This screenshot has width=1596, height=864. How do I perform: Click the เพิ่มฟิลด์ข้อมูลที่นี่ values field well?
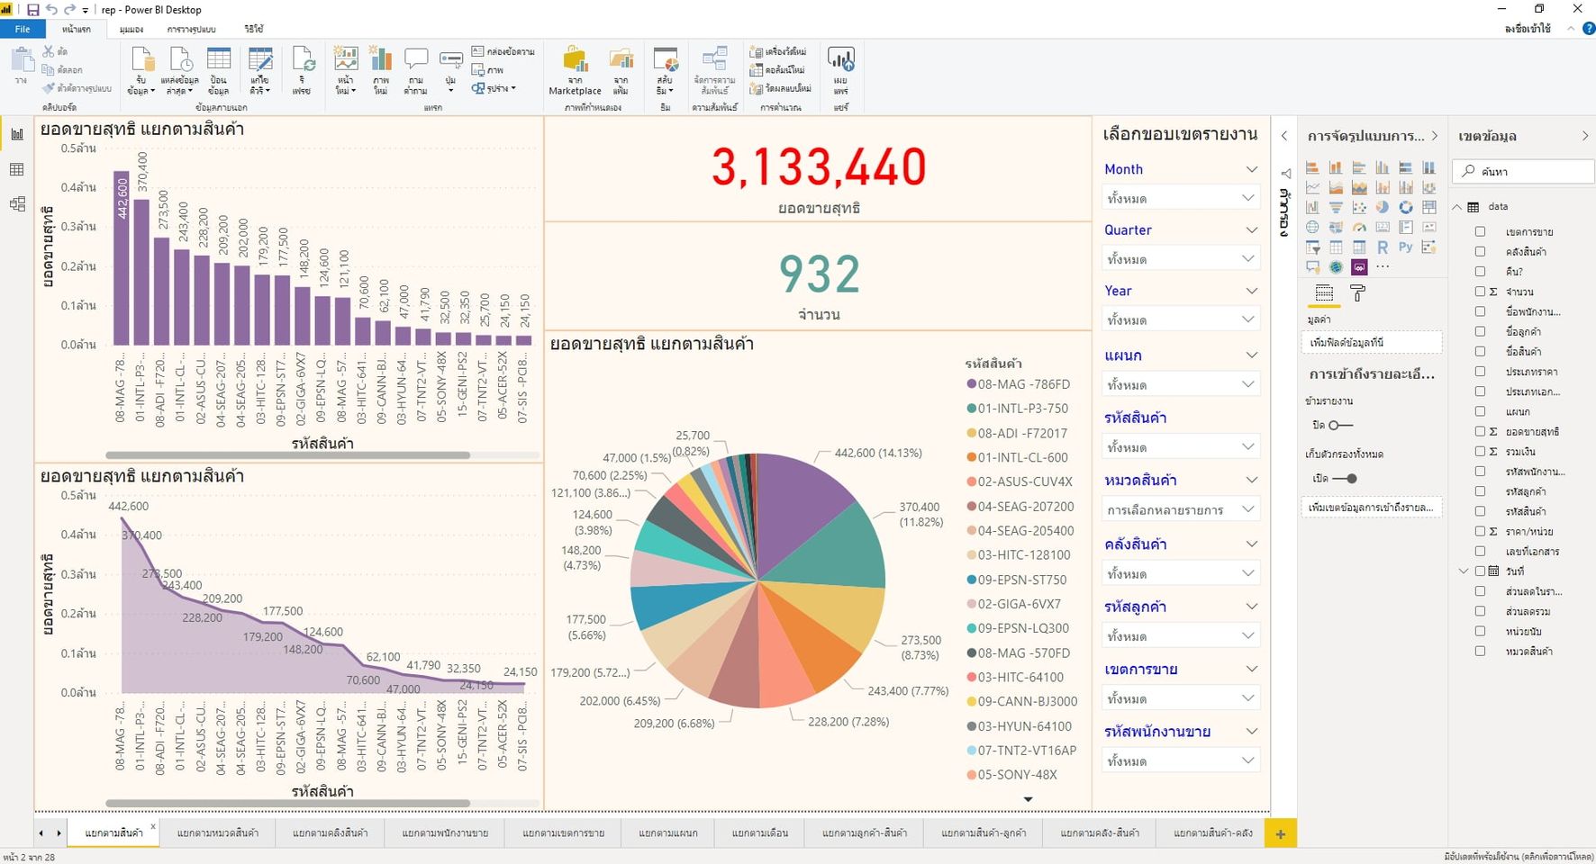[x=1372, y=342]
